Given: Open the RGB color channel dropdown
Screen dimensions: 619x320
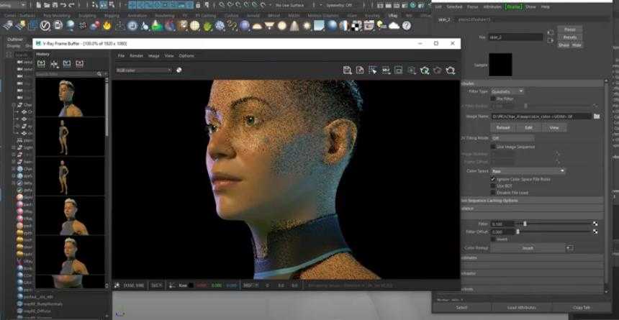Looking at the screenshot, I should pyautogui.click(x=144, y=70).
